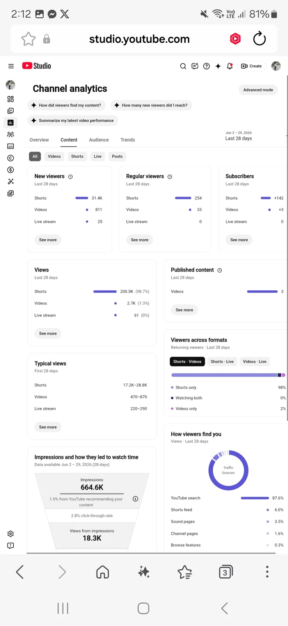Open the Earn dollar icon in the sidebar
Image resolution: width=288 pixels, height=626 pixels.
click(11, 170)
